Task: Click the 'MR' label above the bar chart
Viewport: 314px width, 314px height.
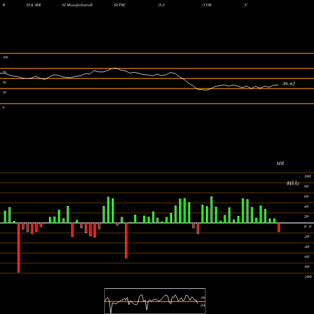Action: 280,163
